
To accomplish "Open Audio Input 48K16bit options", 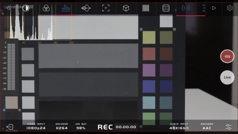I will [x=179, y=126].
